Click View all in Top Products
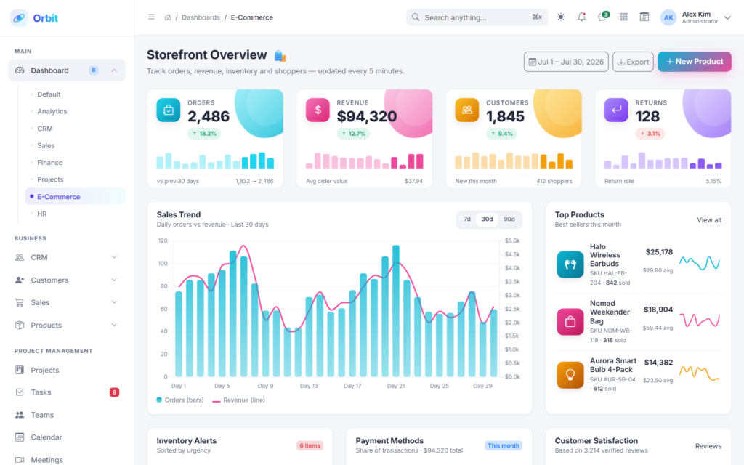The image size is (744, 465). click(x=709, y=220)
